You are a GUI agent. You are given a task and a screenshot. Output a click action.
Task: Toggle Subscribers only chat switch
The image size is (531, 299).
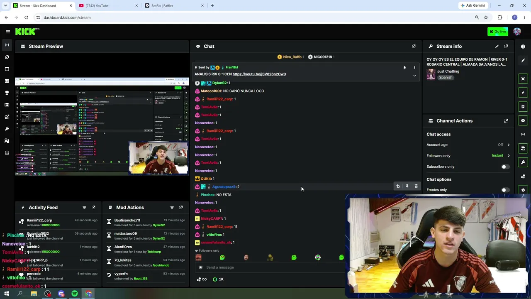[x=505, y=167]
